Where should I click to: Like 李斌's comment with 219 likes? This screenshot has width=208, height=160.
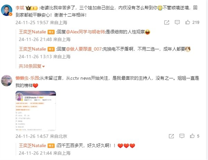[x=188, y=22]
